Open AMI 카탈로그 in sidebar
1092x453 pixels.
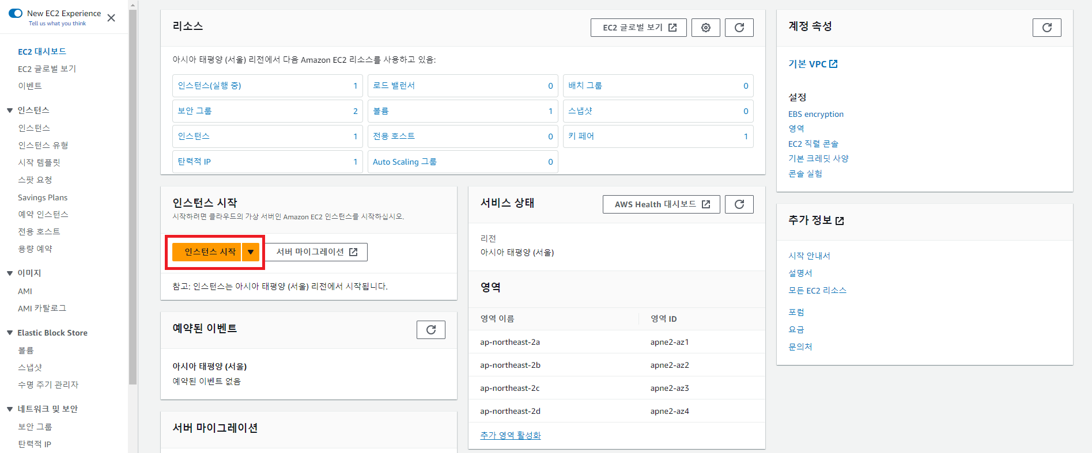[42, 308]
